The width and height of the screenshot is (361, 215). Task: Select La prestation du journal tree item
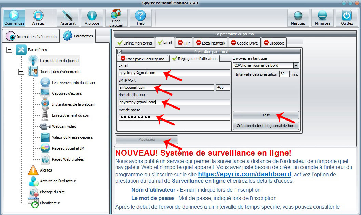click(59, 61)
